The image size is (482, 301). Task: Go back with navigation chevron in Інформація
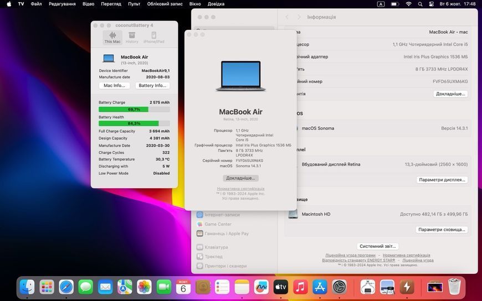287,17
